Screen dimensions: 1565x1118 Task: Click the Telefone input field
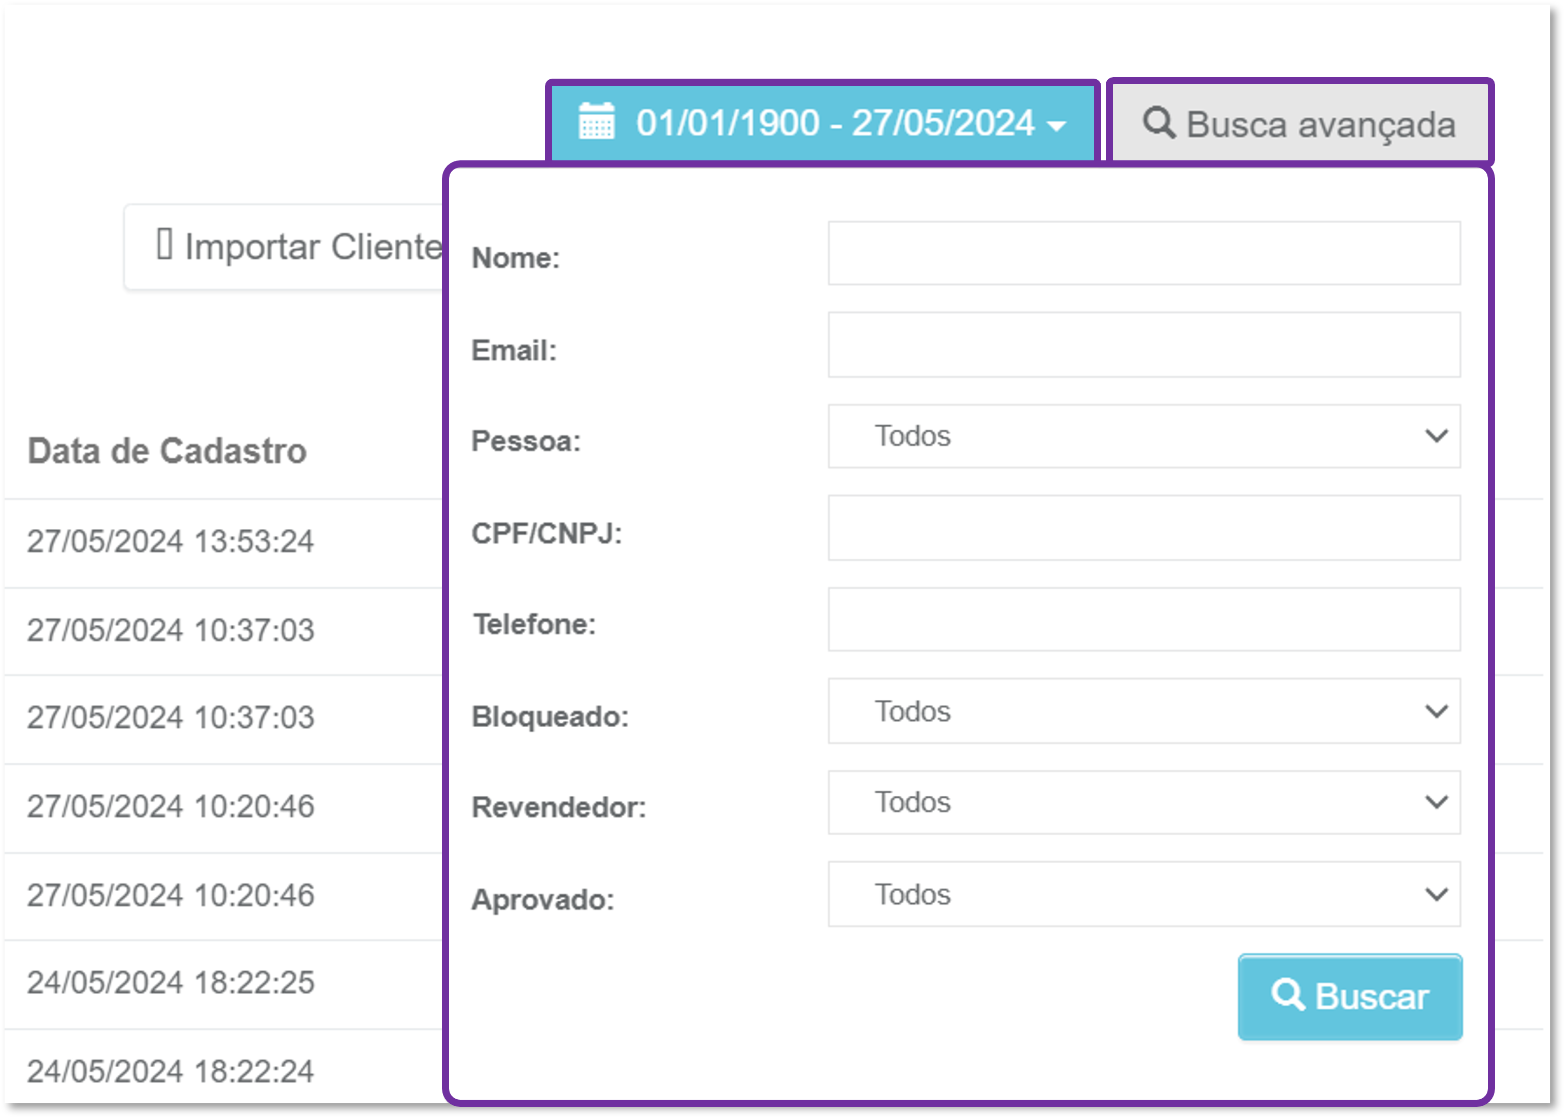point(1144,619)
